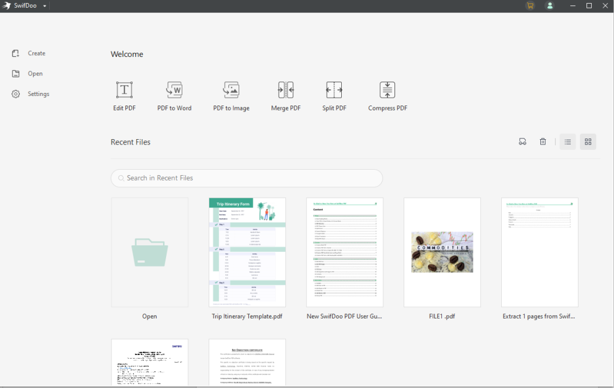This screenshot has height=388, width=614.
Task: Select the Open sidebar label
Action: [x=35, y=74]
